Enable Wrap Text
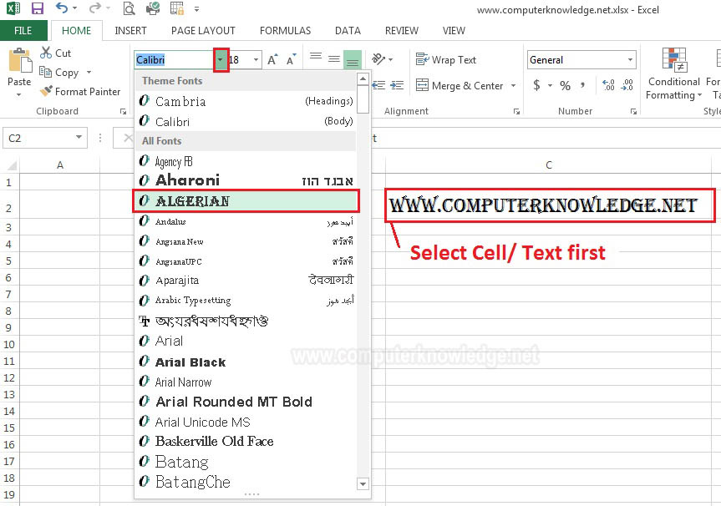721x506 pixels. pos(445,59)
